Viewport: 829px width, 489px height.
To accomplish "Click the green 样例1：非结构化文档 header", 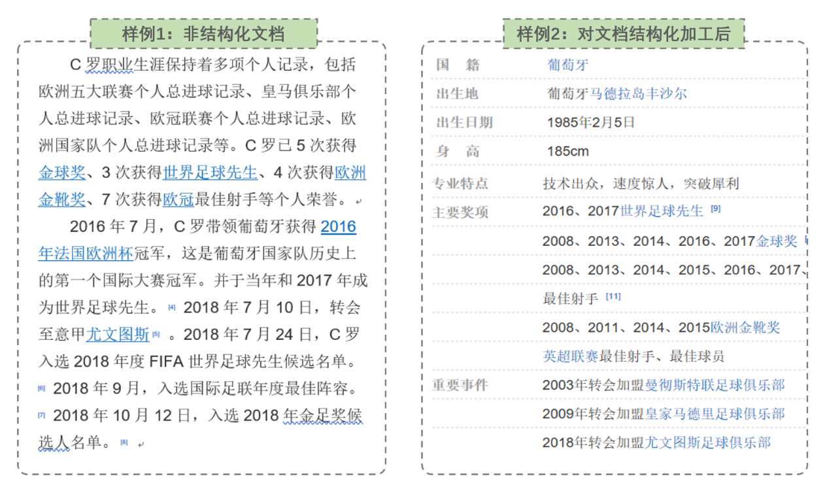I will tap(203, 34).
